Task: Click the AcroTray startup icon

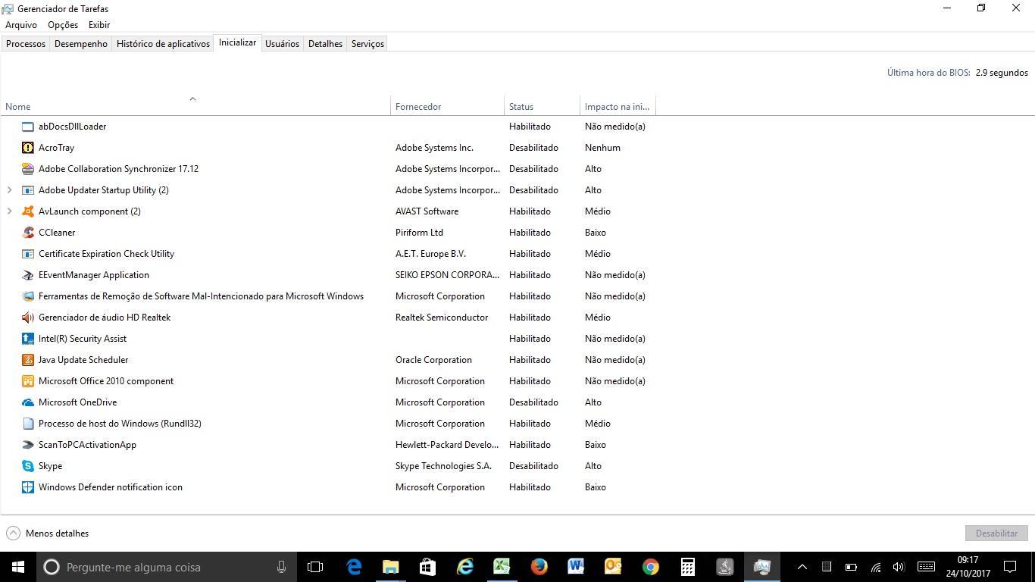Action: 28,148
